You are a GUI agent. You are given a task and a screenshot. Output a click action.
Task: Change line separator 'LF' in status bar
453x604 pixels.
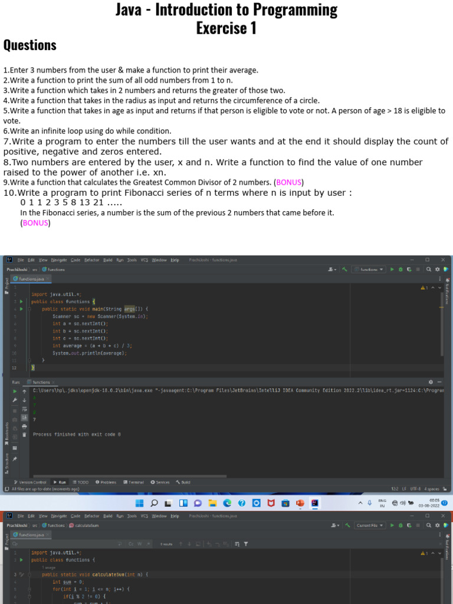(x=405, y=489)
